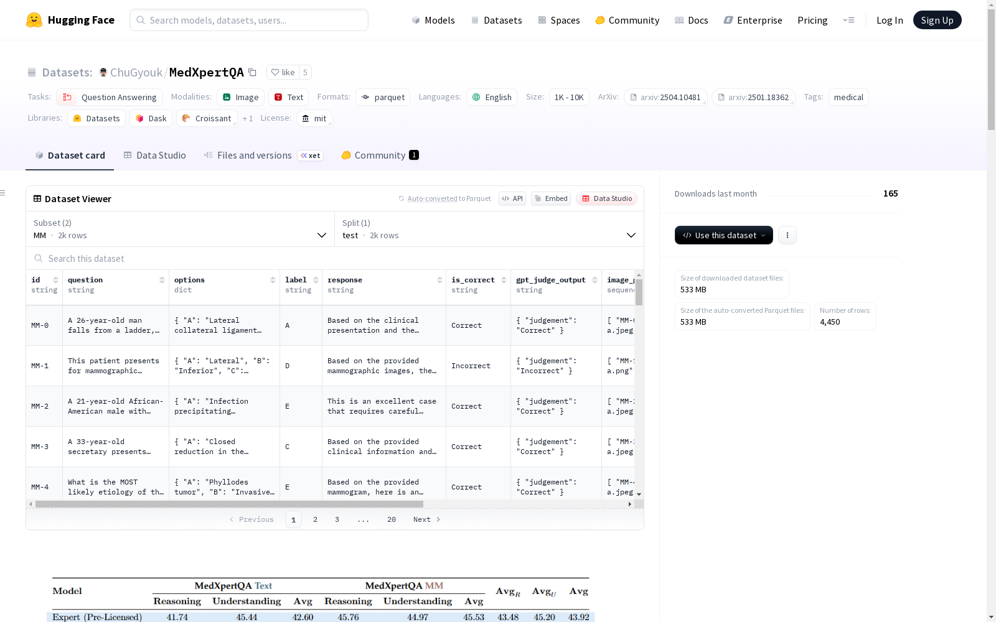Click the medical tag
Viewport: 996px width, 622px height.
pyautogui.click(x=848, y=97)
